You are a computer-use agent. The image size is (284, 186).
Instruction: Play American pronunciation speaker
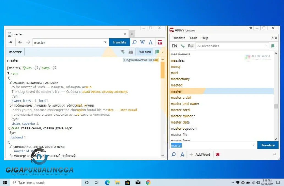(x=54, y=68)
